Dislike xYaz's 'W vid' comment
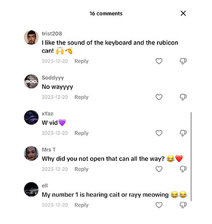Screen dimensions: 212x224 (183, 133)
